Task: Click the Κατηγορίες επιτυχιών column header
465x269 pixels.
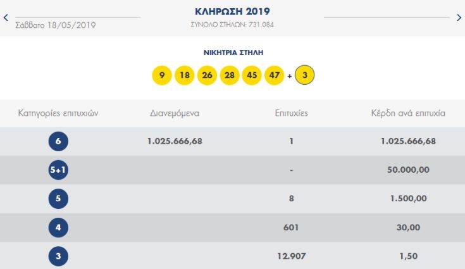Action: pyautogui.click(x=58, y=114)
